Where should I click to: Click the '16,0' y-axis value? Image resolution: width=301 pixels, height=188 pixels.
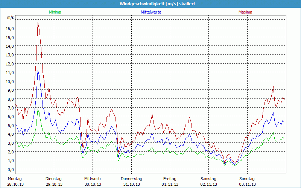10,29
